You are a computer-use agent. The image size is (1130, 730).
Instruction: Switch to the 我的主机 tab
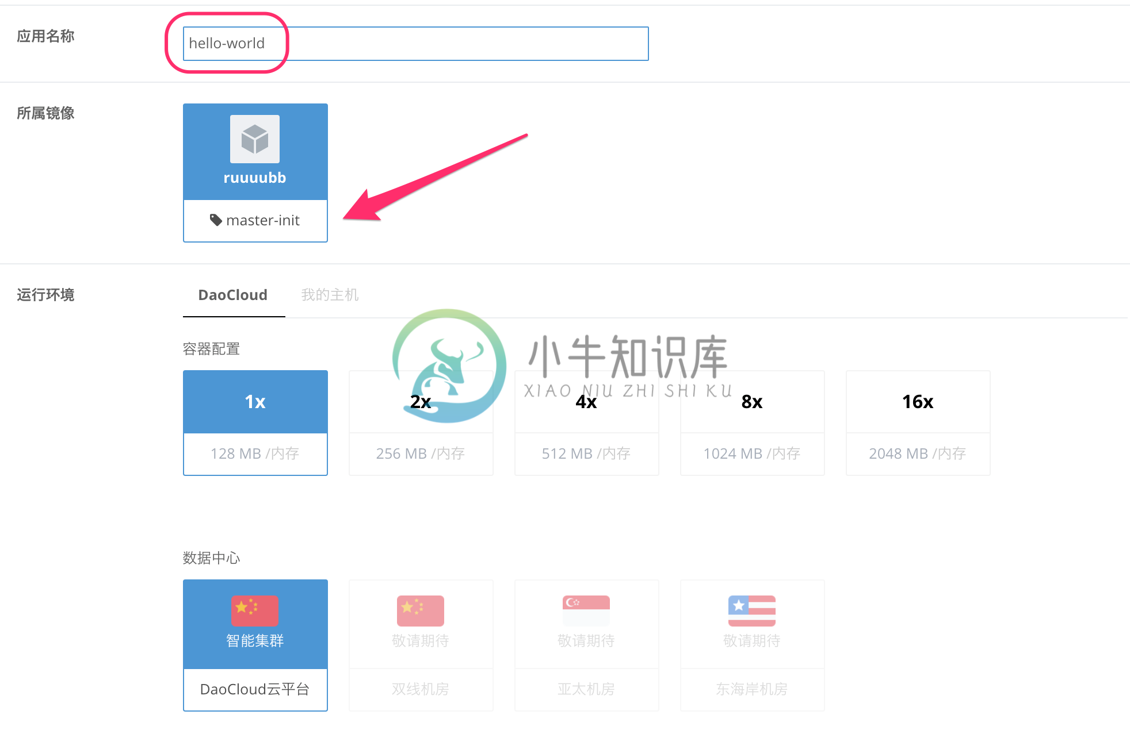[x=330, y=295]
